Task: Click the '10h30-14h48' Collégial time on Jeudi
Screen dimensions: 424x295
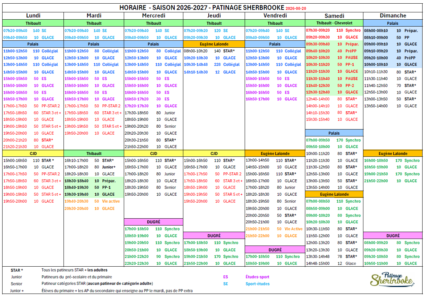Action: [x=196, y=64]
